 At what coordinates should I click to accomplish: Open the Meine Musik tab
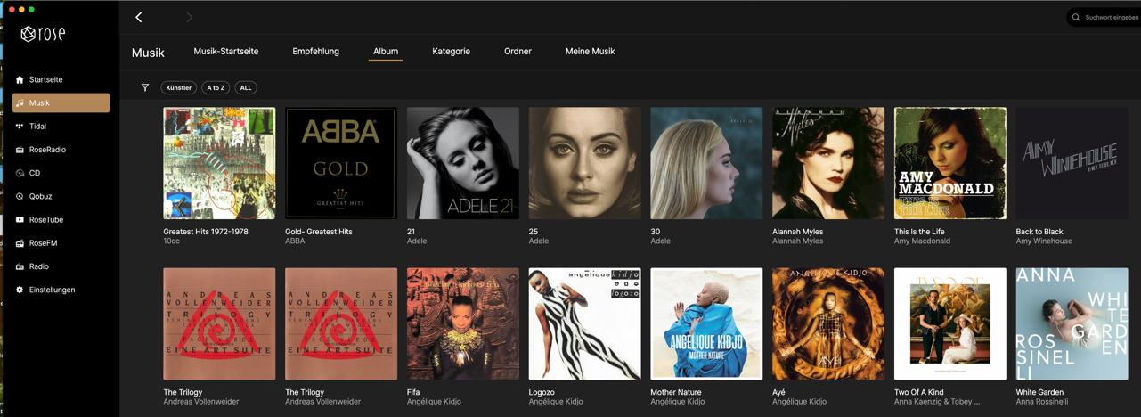coord(590,52)
